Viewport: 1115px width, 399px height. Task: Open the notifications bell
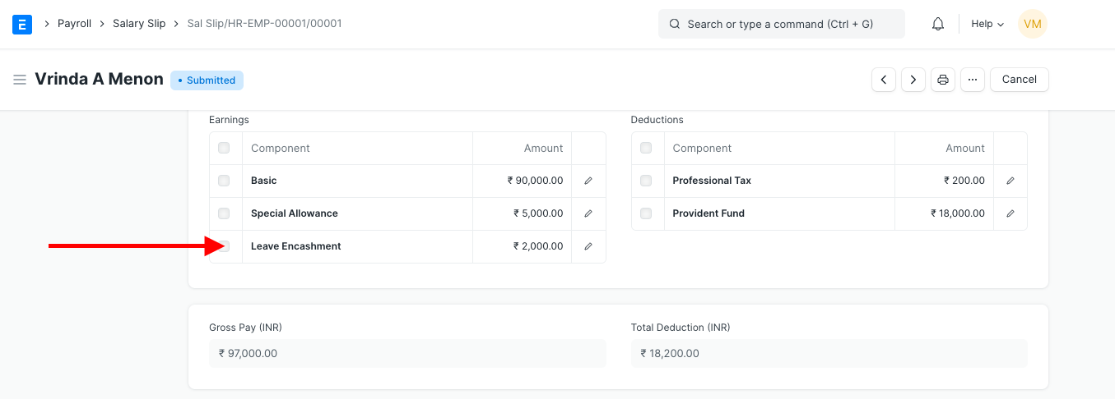click(x=937, y=25)
